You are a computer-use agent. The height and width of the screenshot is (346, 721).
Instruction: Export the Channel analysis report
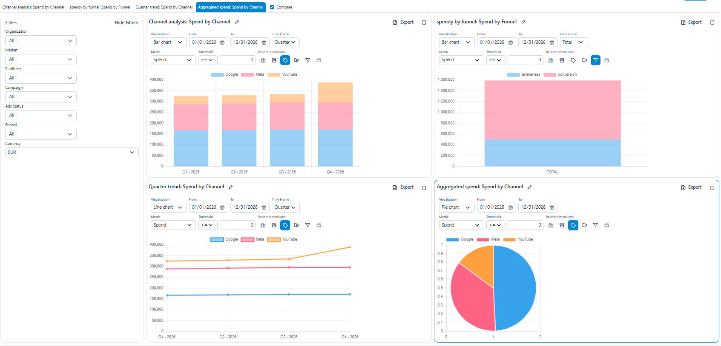coord(403,23)
